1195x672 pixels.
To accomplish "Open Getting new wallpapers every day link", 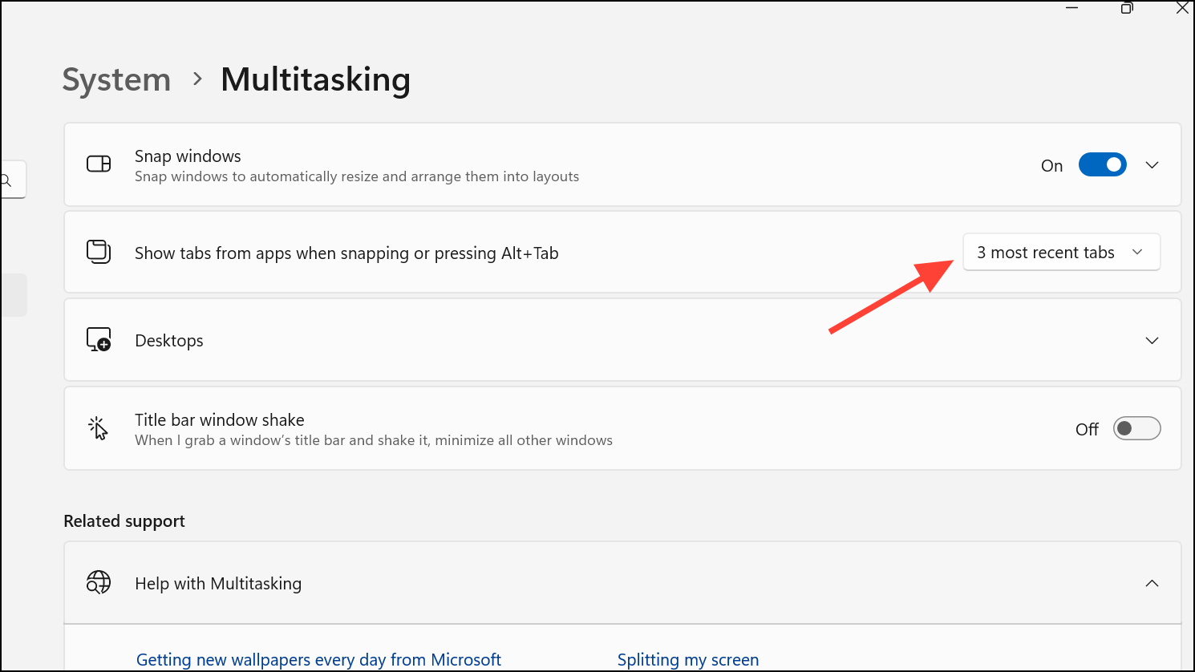I will coord(318,660).
